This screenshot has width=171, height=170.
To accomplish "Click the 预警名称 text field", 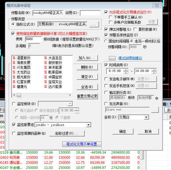I will (x=48, y=13).
